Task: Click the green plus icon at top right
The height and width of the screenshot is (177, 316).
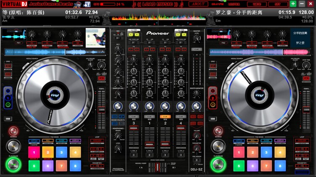Action: [x=293, y=3]
